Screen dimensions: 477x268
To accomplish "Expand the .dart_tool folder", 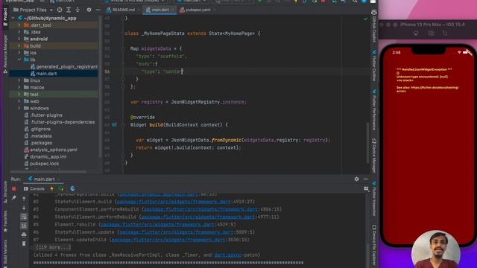I will coord(19,25).
